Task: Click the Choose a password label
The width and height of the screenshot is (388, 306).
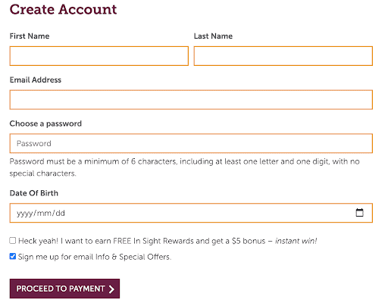Action: click(45, 123)
